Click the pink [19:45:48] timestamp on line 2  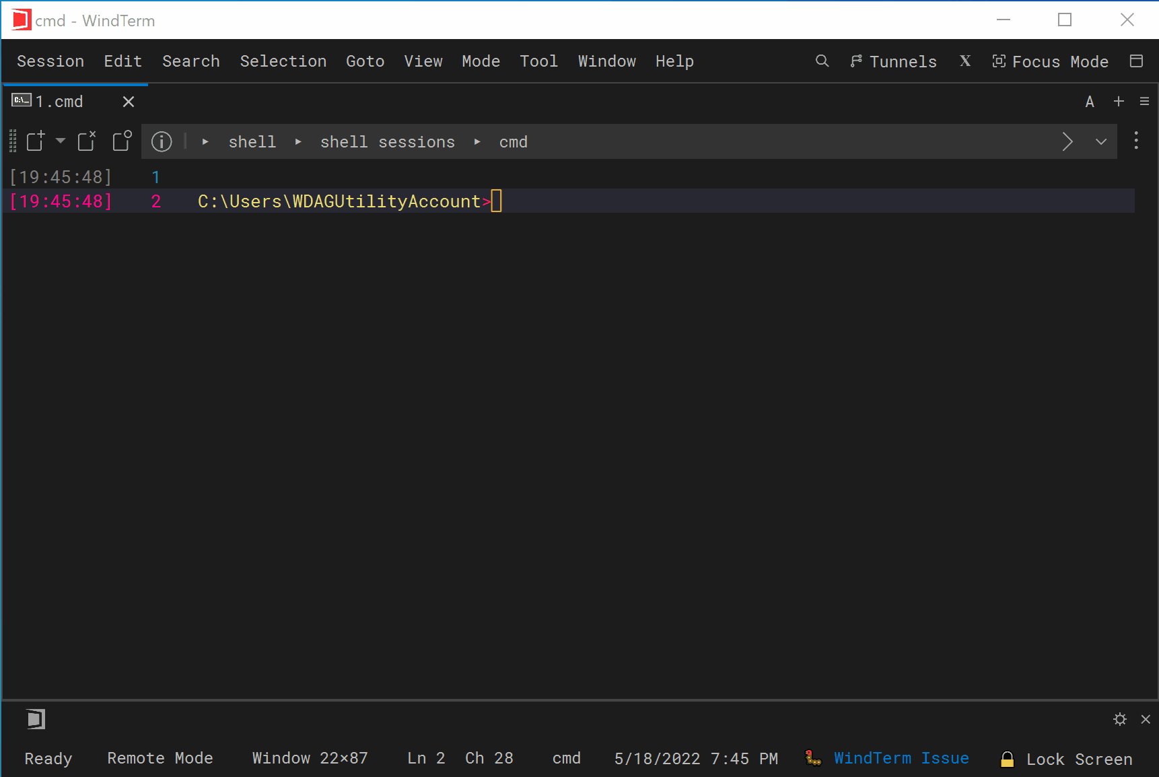pyautogui.click(x=61, y=201)
